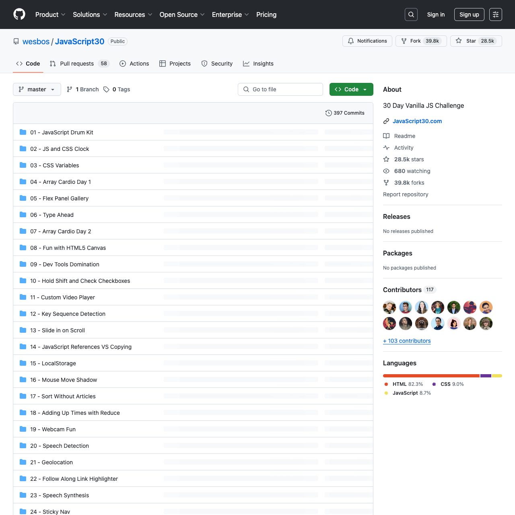Viewport: 515px width, 515px height.
Task: Click folder icon for 19 - Webcam Fun
Action: pyautogui.click(x=23, y=429)
